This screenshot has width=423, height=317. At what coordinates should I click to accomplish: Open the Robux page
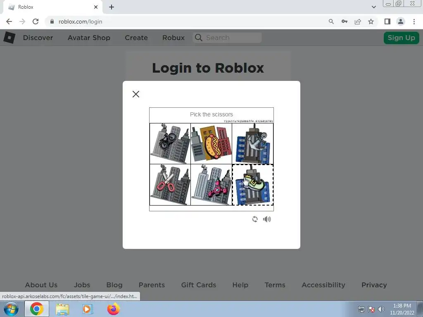[173, 38]
